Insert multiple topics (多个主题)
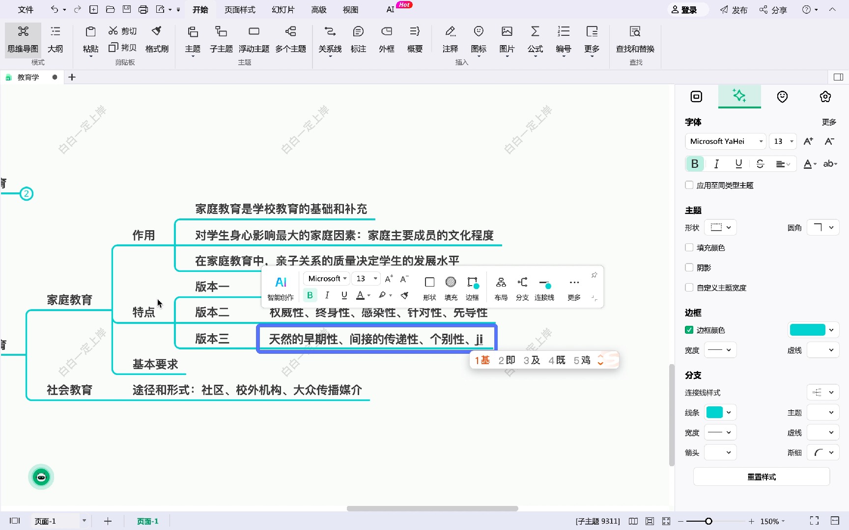The width and height of the screenshot is (849, 530). [x=290, y=39]
